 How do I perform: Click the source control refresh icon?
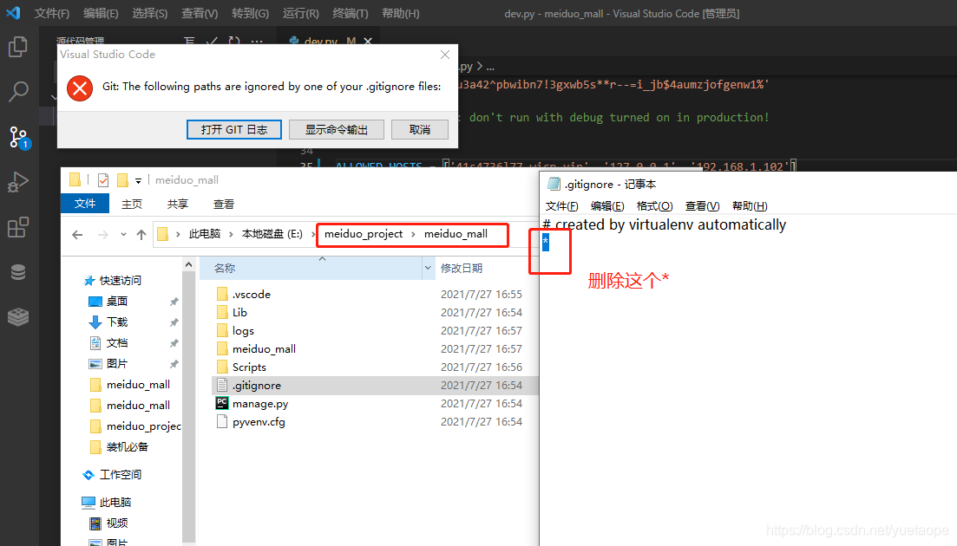tap(233, 41)
